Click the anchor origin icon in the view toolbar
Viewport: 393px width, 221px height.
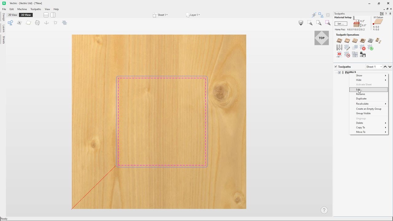click(x=46, y=23)
